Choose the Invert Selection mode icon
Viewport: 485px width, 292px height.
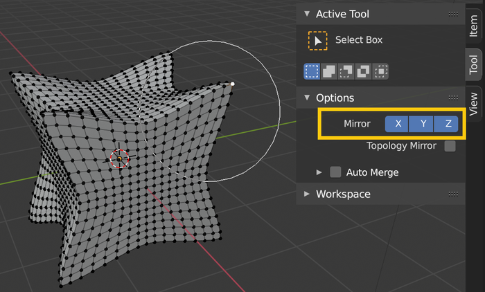click(363, 71)
